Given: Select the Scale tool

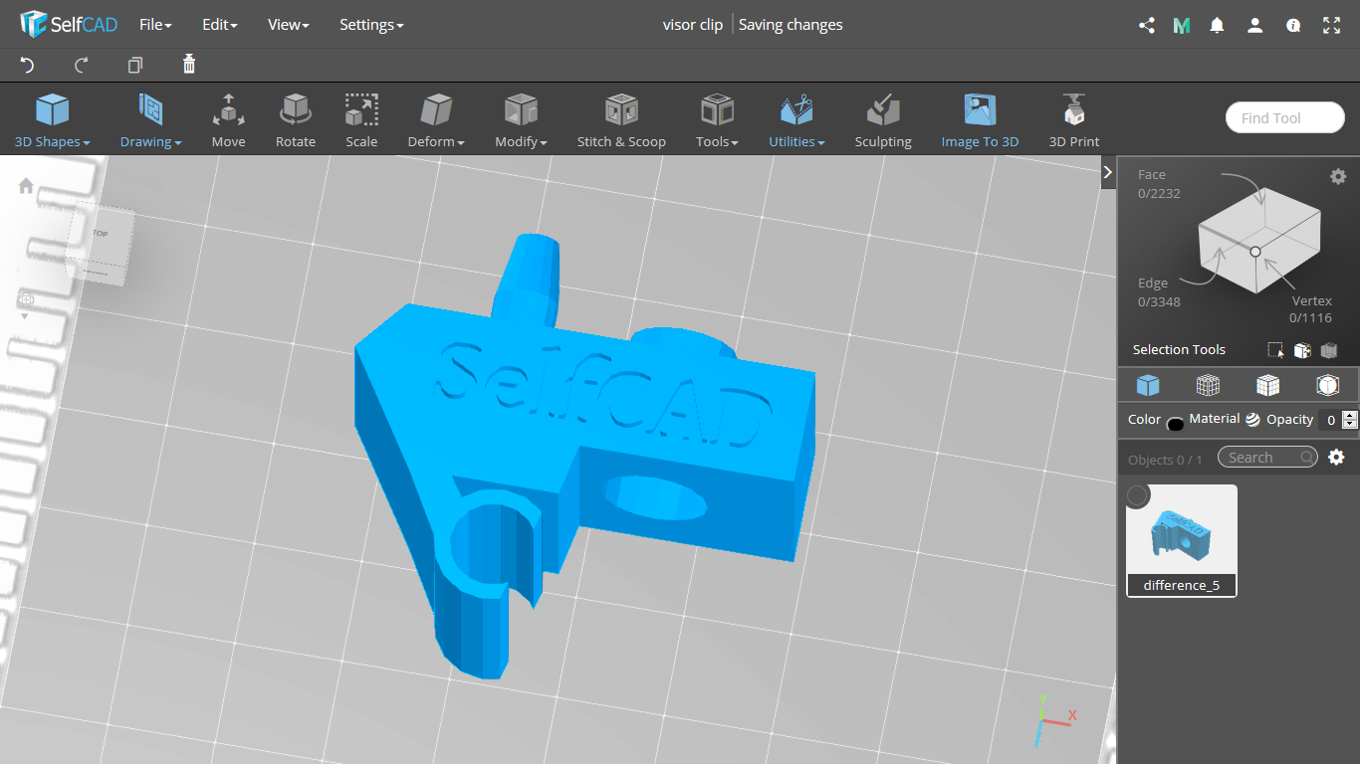Looking at the screenshot, I should tap(361, 120).
